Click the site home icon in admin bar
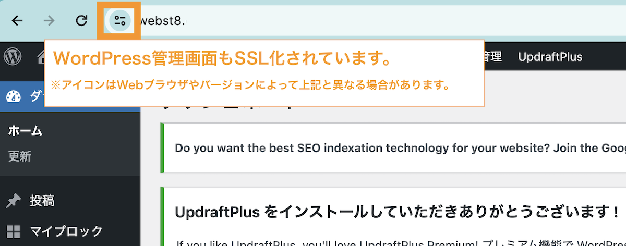Screen dimensions: 626x246 pos(41,57)
